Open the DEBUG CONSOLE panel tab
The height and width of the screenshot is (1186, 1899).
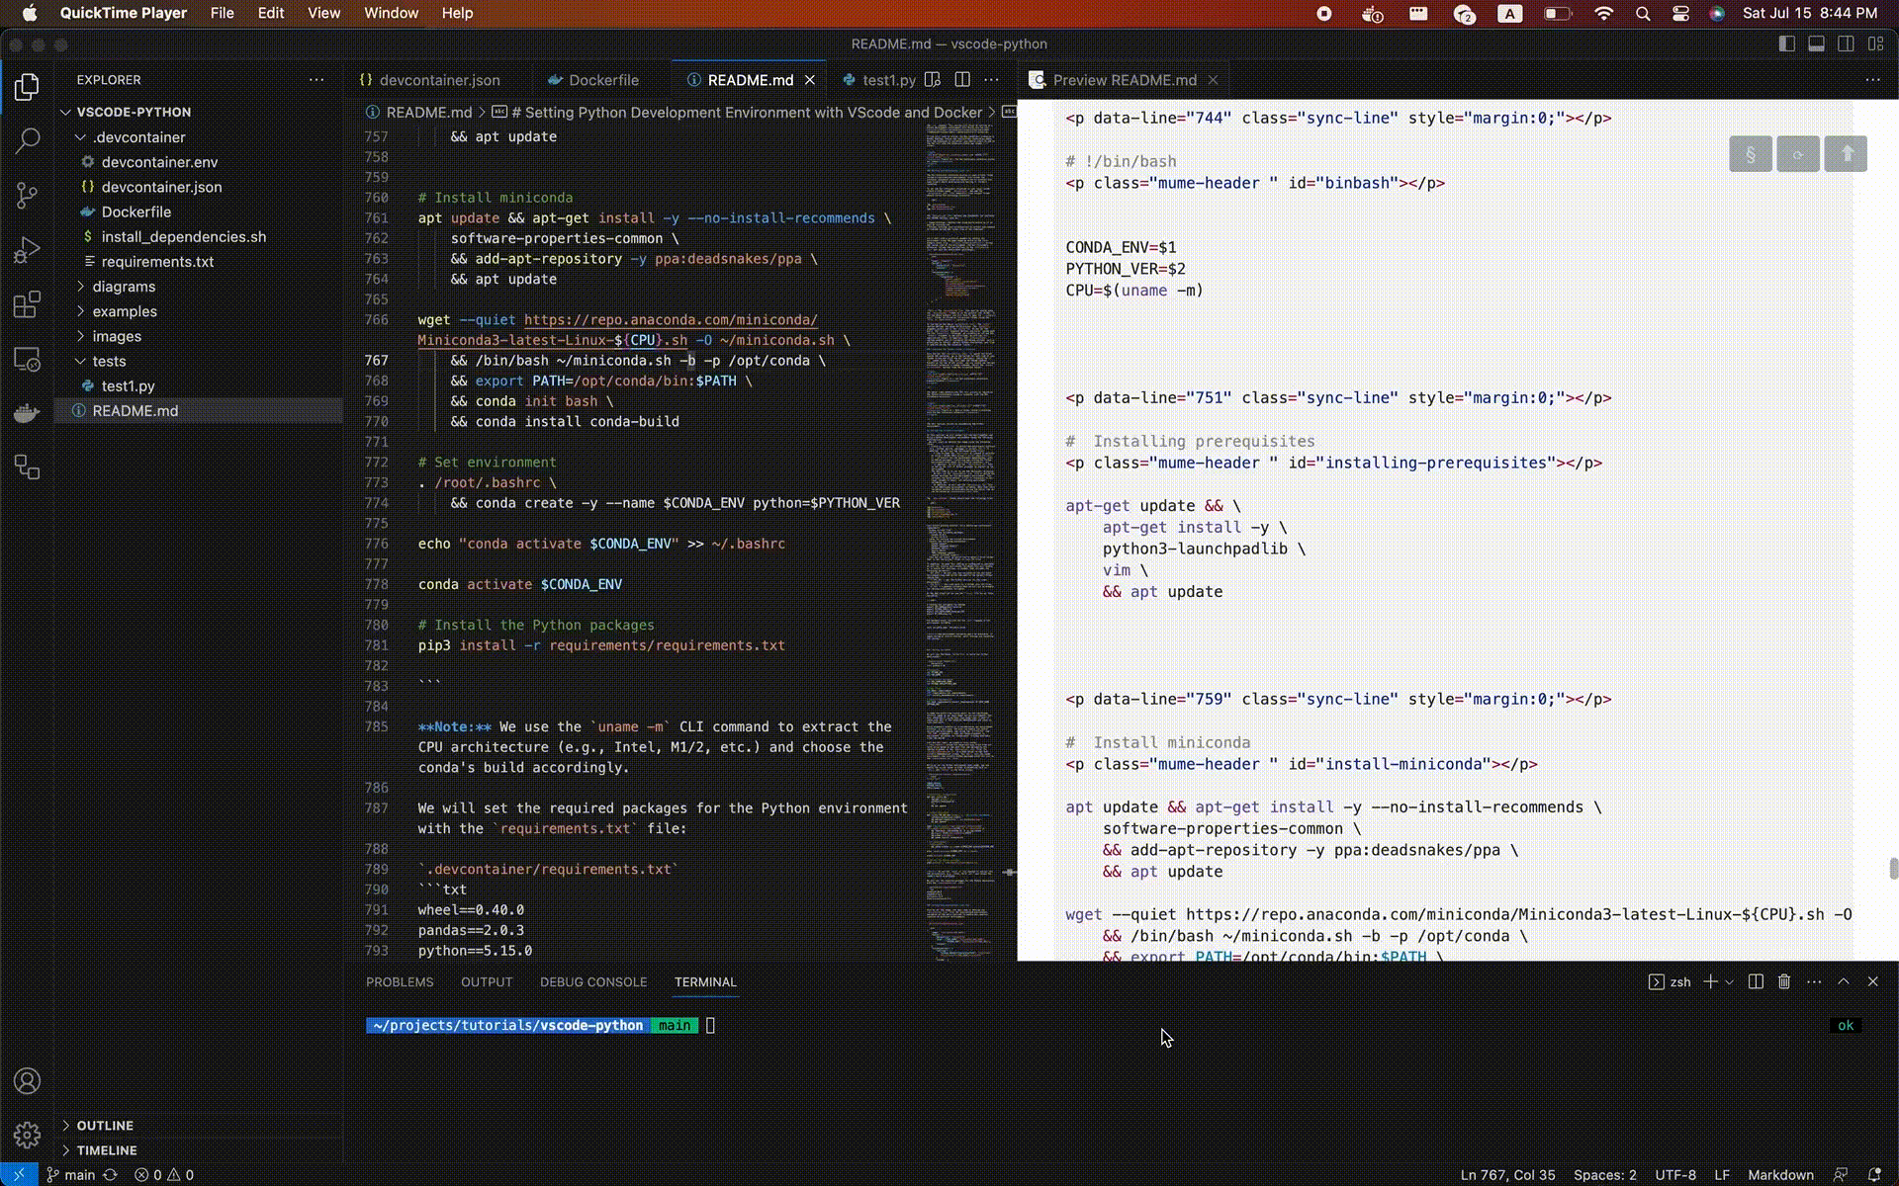click(593, 982)
